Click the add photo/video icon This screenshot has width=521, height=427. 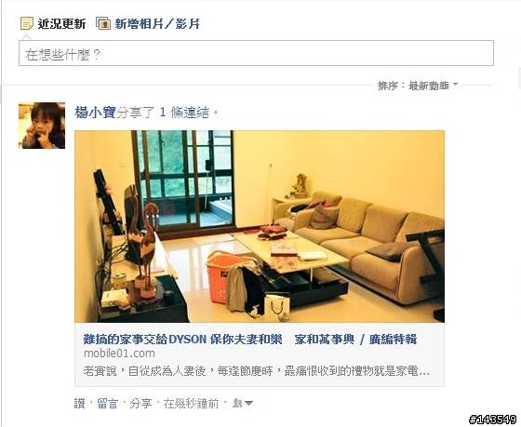coord(103,23)
